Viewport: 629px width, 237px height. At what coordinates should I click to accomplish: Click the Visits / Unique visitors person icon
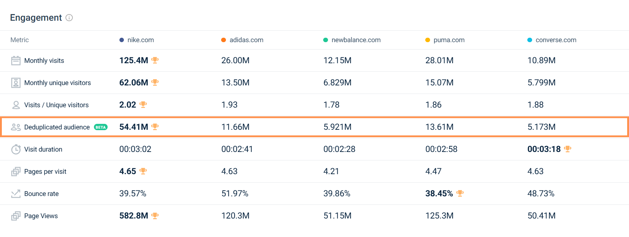16,105
